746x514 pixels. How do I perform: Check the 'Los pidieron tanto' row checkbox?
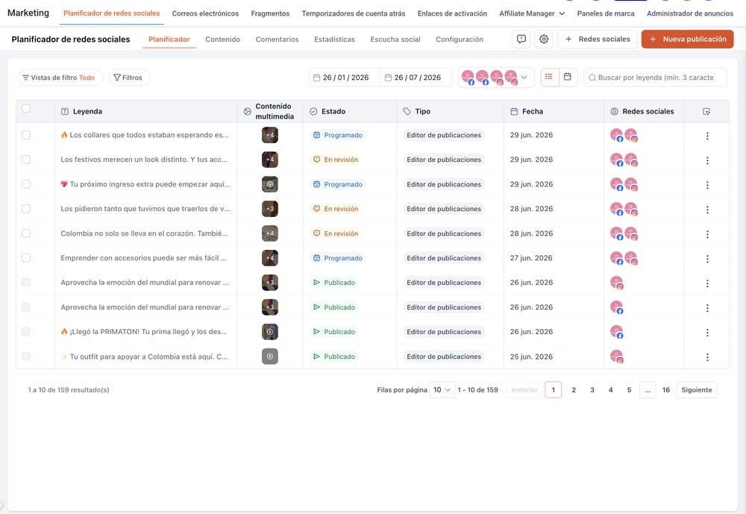(26, 208)
